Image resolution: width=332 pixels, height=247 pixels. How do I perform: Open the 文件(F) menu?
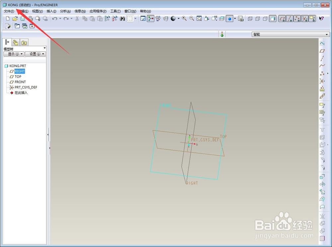(x=9, y=11)
